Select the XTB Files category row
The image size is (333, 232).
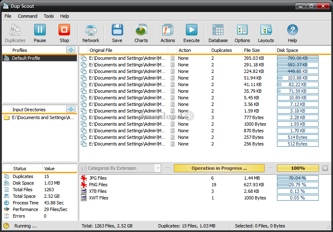199,191
